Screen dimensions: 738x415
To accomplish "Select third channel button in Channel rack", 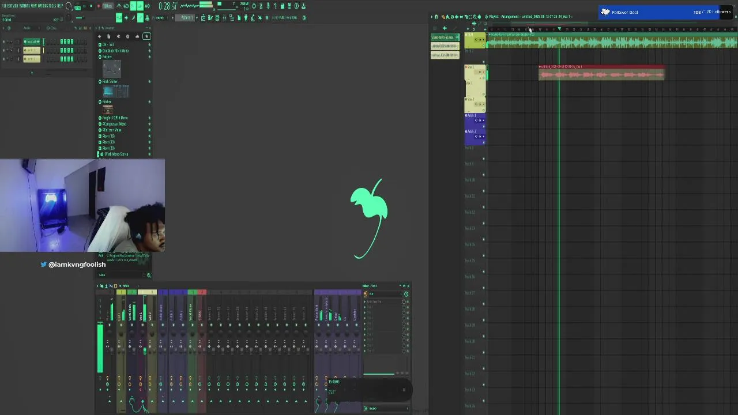I will pos(32,59).
